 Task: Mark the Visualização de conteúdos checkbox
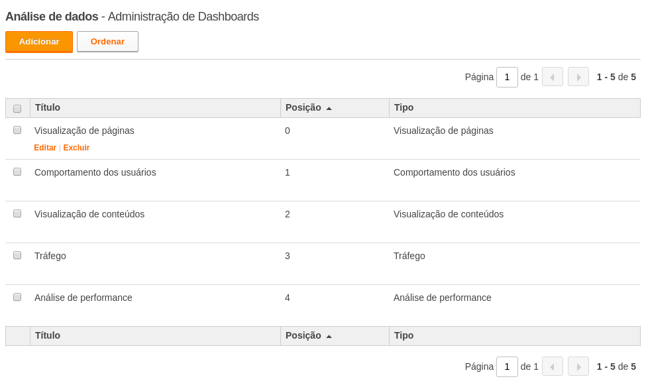(x=17, y=213)
